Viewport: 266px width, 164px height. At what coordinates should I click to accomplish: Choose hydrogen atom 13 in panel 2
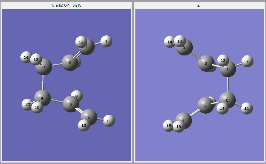[180, 41]
